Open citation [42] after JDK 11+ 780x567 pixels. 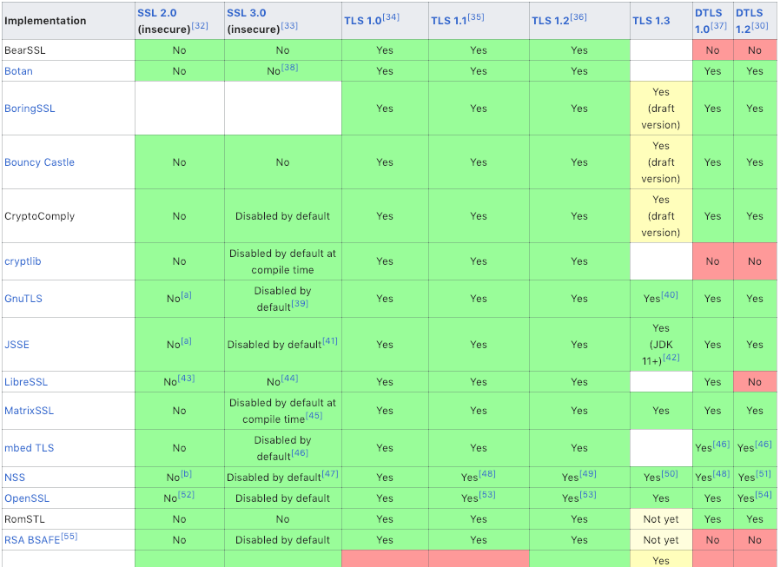[x=671, y=357]
